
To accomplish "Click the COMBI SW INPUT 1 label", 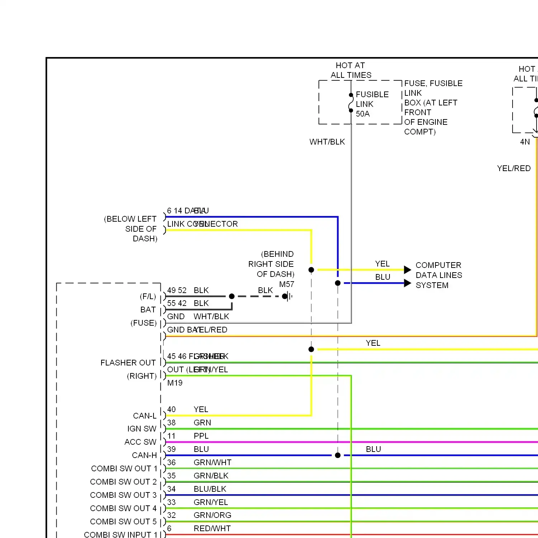I will 121,534.
